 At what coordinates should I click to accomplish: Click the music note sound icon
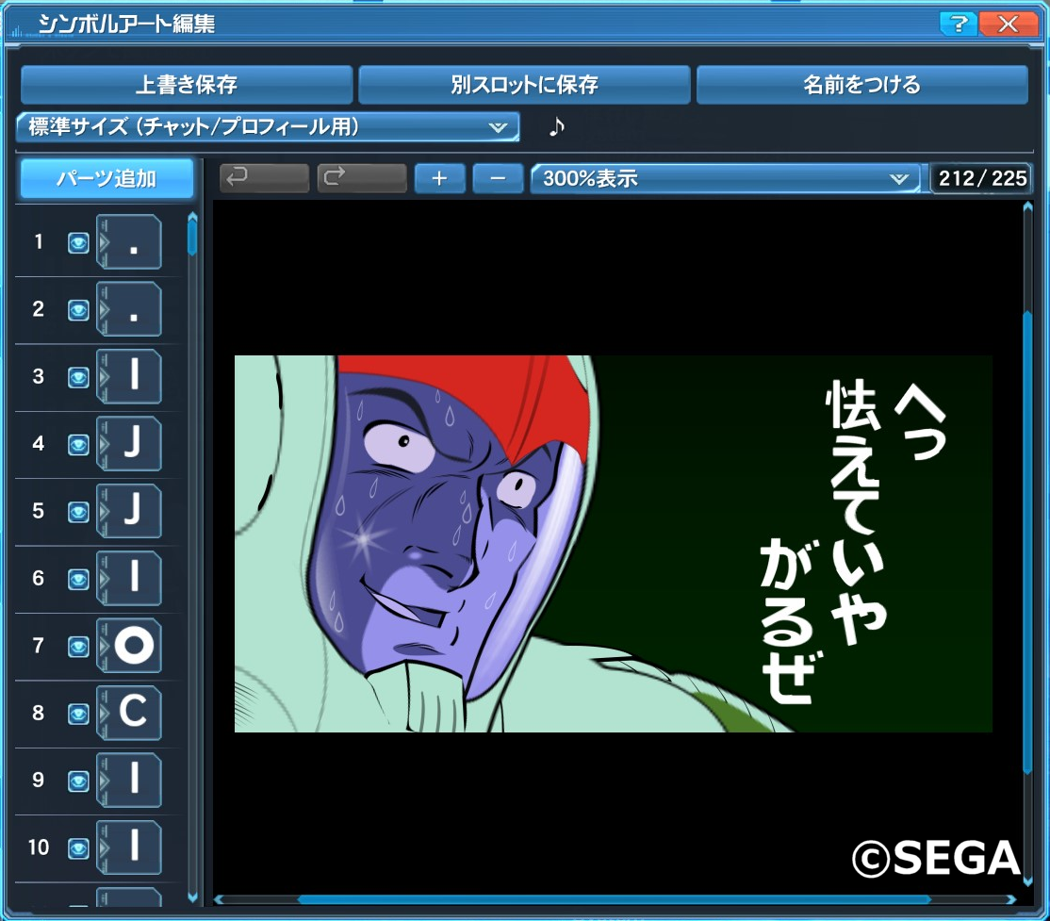(x=556, y=126)
